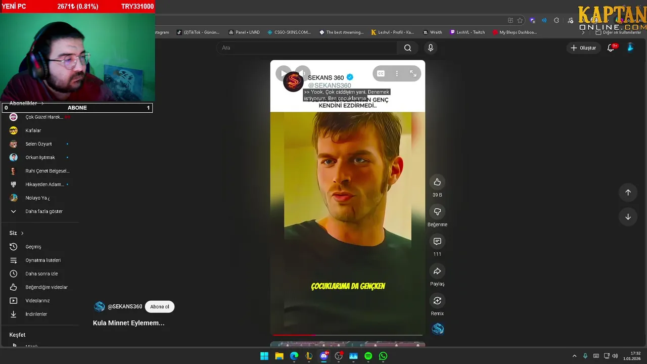This screenshot has width=647, height=364.
Task: Expand the Siz section heading
Action: (17, 233)
